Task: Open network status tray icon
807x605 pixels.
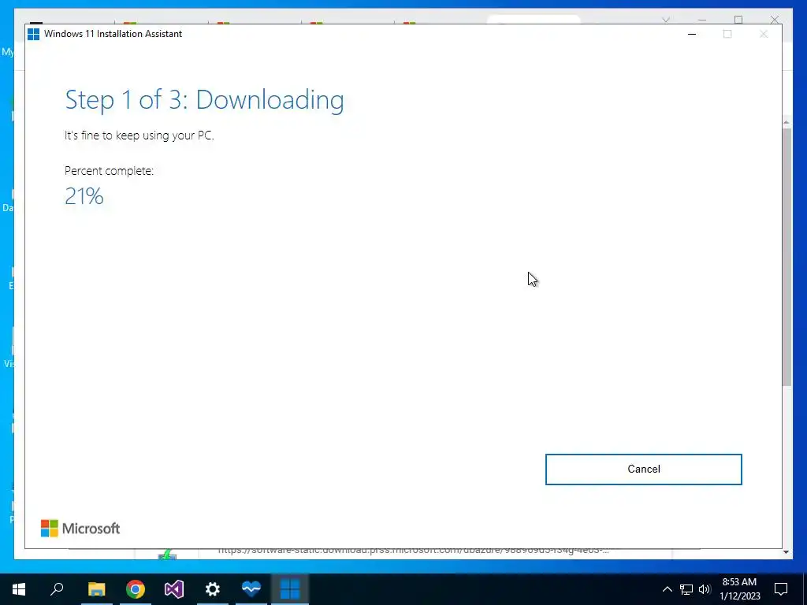Action: [x=686, y=589]
